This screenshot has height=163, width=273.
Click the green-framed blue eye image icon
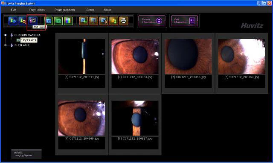click(48, 21)
